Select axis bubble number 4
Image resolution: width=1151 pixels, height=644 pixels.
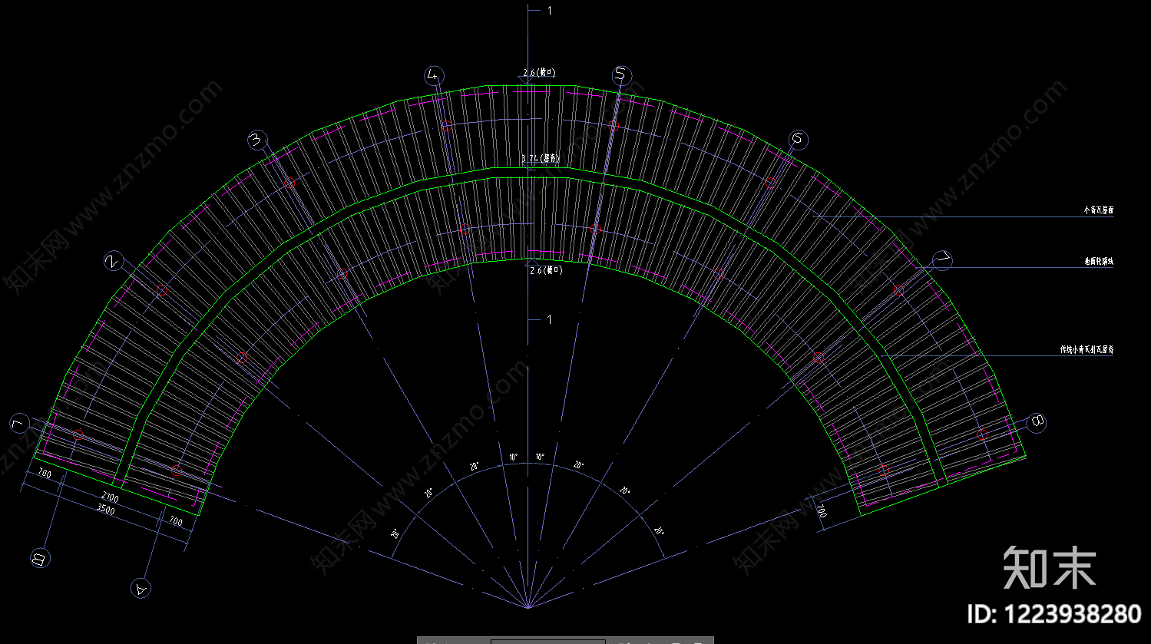tap(434, 74)
